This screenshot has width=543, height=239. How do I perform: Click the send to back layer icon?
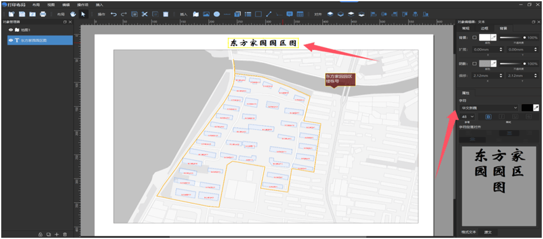click(362, 14)
